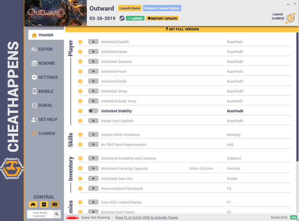Click the Request Trainer Option button
This screenshot has width=299, height=221.
coord(162,8)
